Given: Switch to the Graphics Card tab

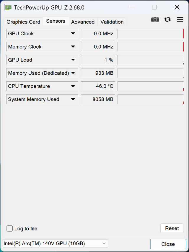Looking at the screenshot, I should (x=23, y=22).
